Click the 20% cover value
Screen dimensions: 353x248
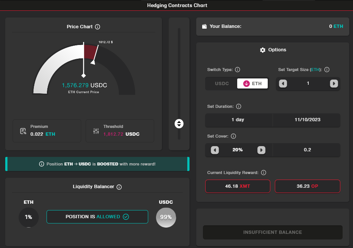point(238,150)
